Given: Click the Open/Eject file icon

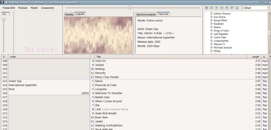Looking at the screenshot, I should [237, 8].
